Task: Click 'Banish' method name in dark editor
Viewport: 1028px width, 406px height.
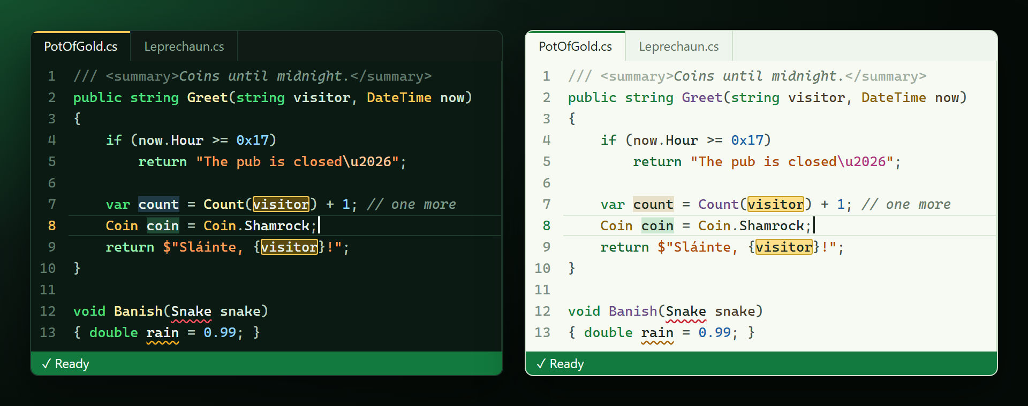Action: [138, 311]
